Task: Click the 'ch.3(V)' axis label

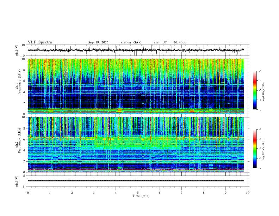Action: point(17,181)
